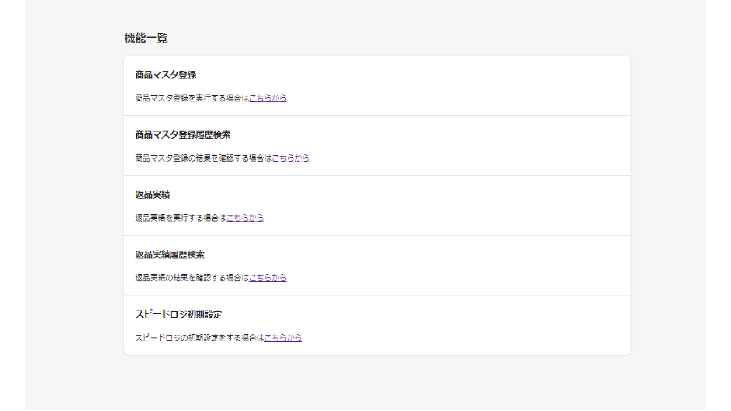
Task: Click the text 商品マスタ登録を実行する場合は
Action: (x=192, y=98)
